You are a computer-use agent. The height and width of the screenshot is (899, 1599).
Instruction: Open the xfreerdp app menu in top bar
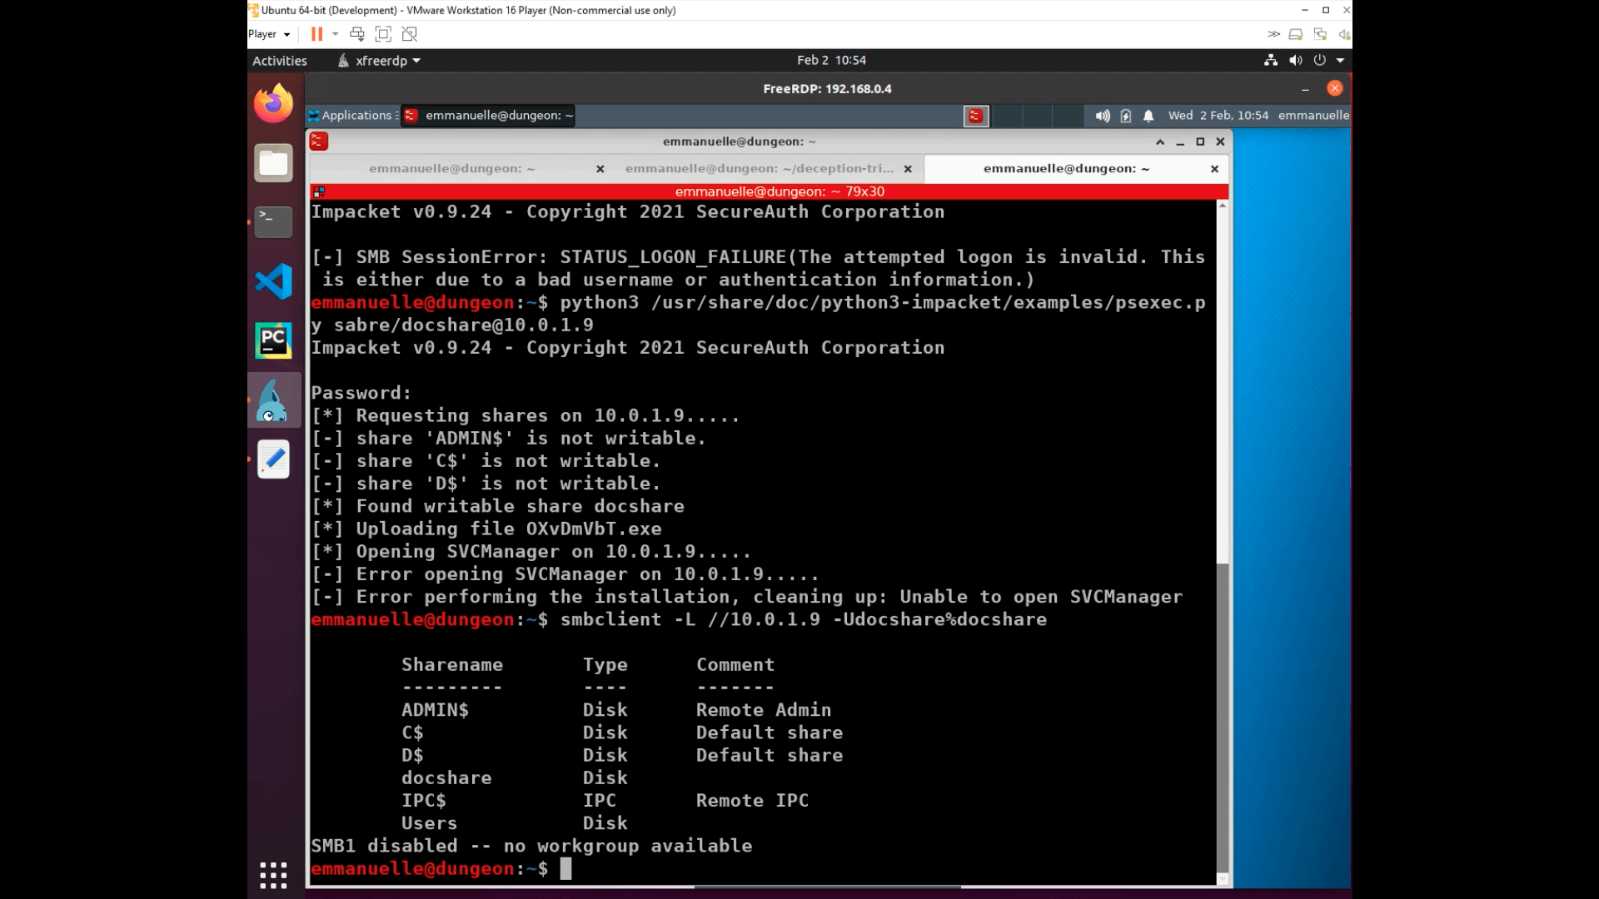(380, 61)
